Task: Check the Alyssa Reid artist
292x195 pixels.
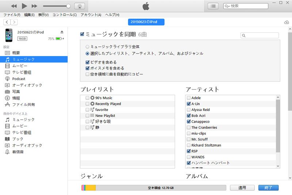Action: 189,110
